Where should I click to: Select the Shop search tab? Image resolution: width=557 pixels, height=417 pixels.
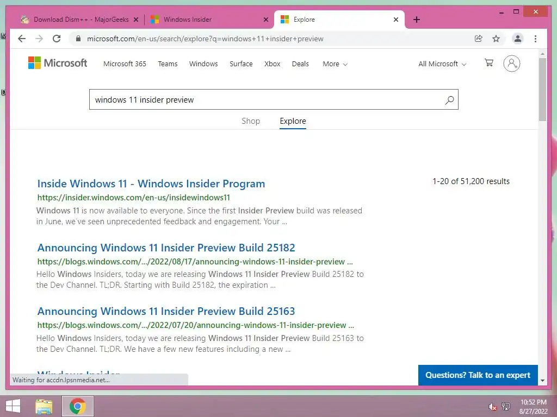pos(251,121)
